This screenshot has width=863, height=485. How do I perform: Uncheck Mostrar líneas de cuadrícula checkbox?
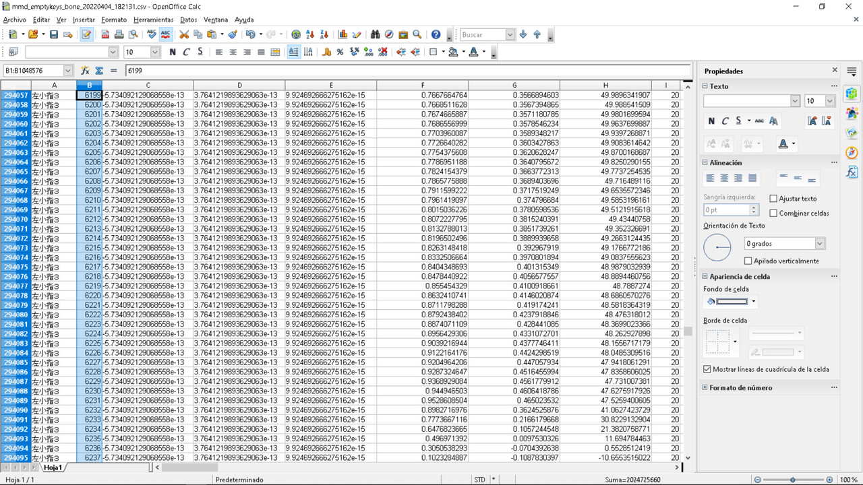[707, 369]
